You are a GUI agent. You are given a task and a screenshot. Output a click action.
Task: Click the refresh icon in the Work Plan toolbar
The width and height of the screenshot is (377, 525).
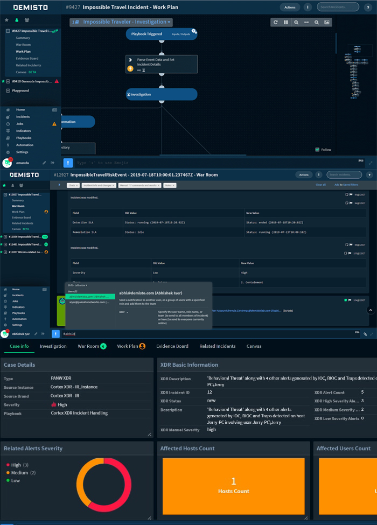(x=276, y=23)
